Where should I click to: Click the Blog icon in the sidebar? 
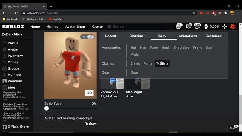point(5,88)
